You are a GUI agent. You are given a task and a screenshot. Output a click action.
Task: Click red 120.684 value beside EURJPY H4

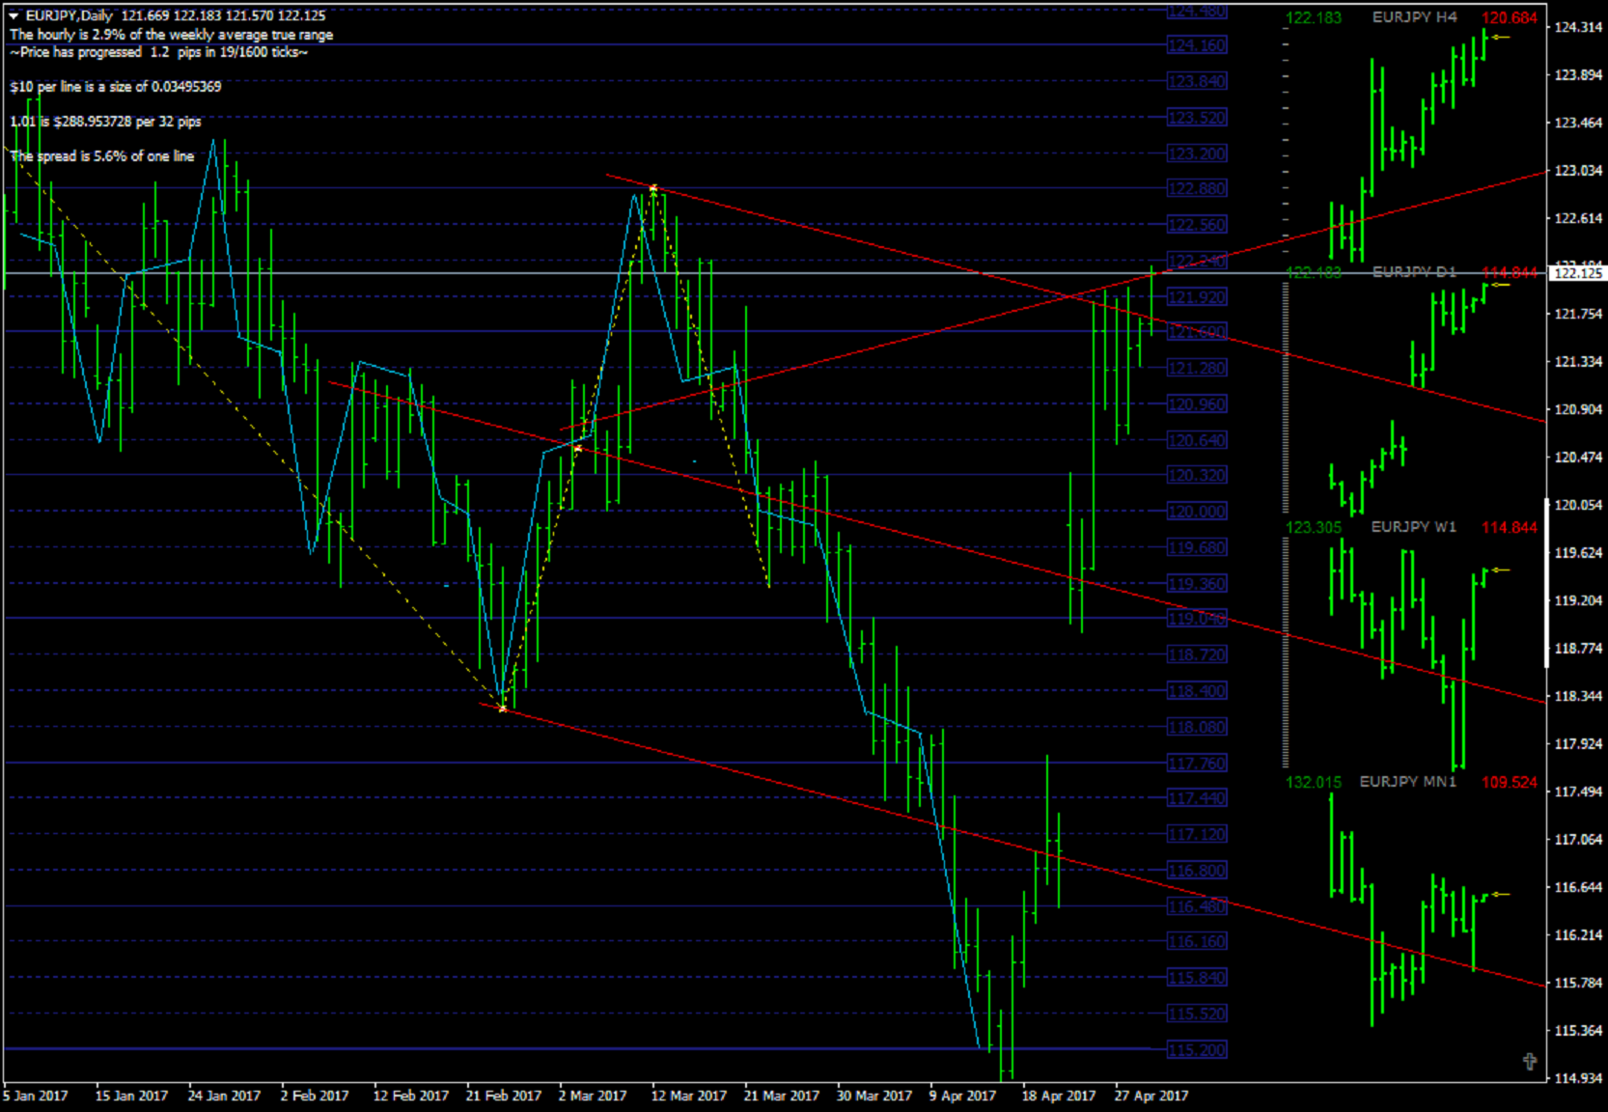coord(1510,17)
